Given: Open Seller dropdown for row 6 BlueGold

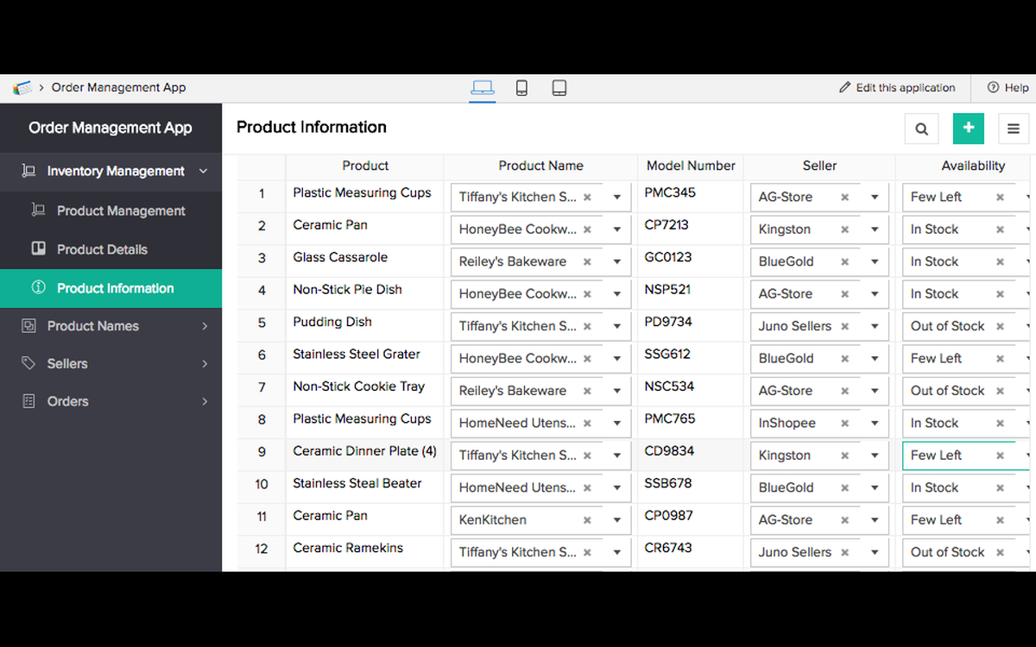Looking at the screenshot, I should pos(875,358).
